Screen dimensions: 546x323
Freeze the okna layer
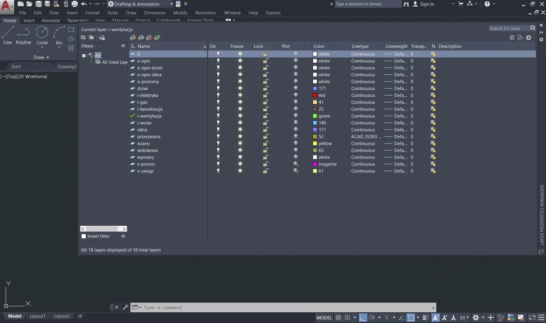pyautogui.click(x=240, y=130)
